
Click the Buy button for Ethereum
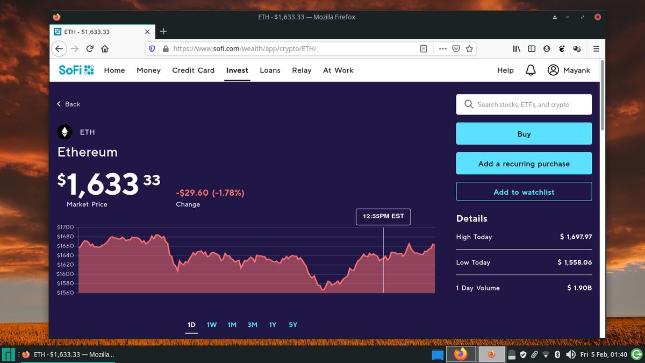[x=524, y=133]
